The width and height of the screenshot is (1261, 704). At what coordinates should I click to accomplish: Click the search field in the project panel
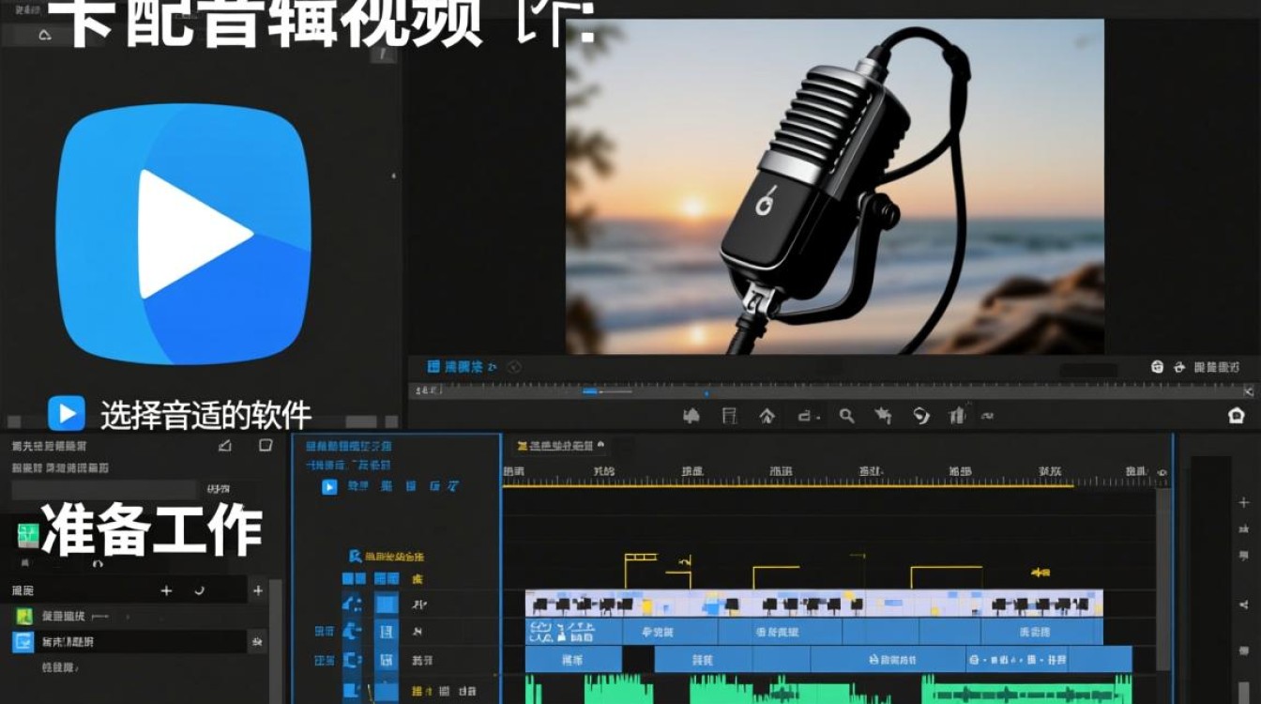click(103, 489)
